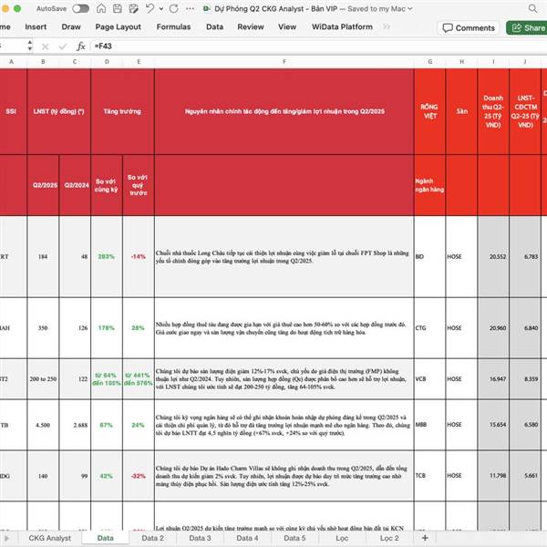
Task: Click the 283% growth cell
Action: 107,257
